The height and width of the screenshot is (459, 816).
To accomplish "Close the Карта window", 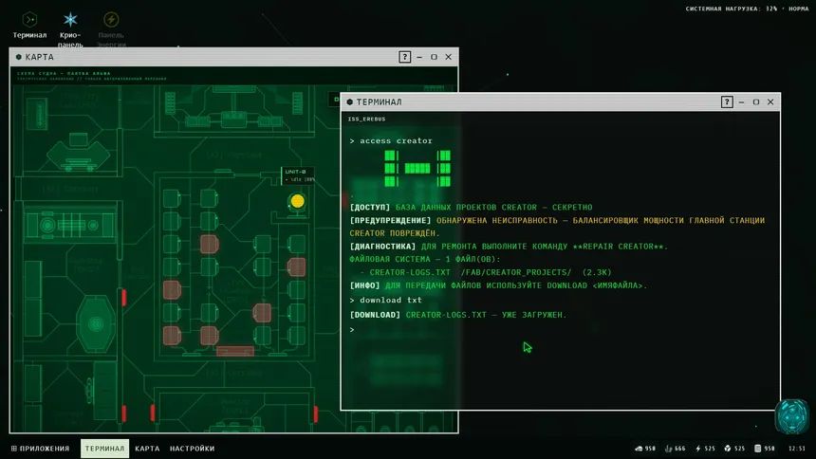I will [448, 57].
